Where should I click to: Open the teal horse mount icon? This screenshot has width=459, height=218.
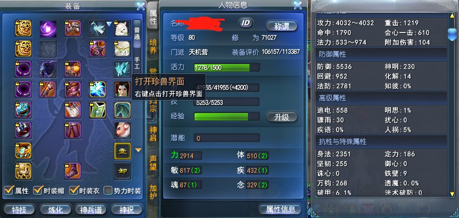click(123, 110)
